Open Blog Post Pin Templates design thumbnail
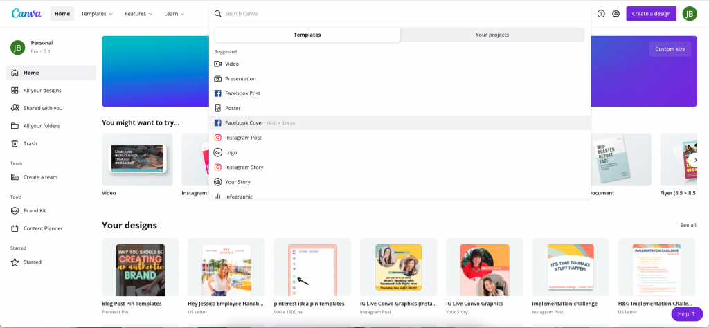The width and height of the screenshot is (709, 328). 140,267
